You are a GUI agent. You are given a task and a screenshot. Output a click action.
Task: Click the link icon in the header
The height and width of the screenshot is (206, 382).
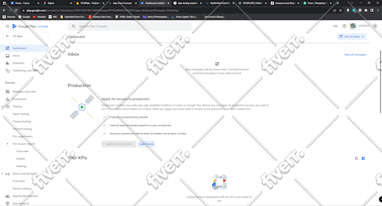(x=335, y=26)
